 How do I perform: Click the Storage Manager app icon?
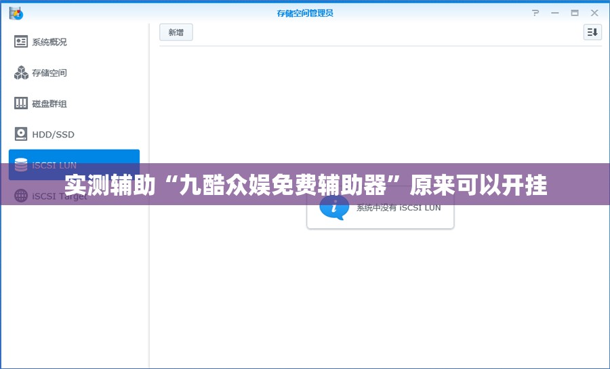[x=16, y=14]
